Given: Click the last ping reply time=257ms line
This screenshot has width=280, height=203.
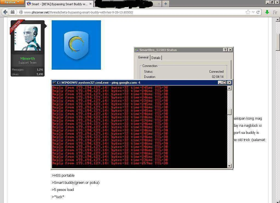Looking at the screenshot, I should point(110,163).
